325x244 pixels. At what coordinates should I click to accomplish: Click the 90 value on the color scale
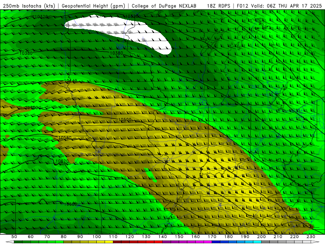[80, 237]
